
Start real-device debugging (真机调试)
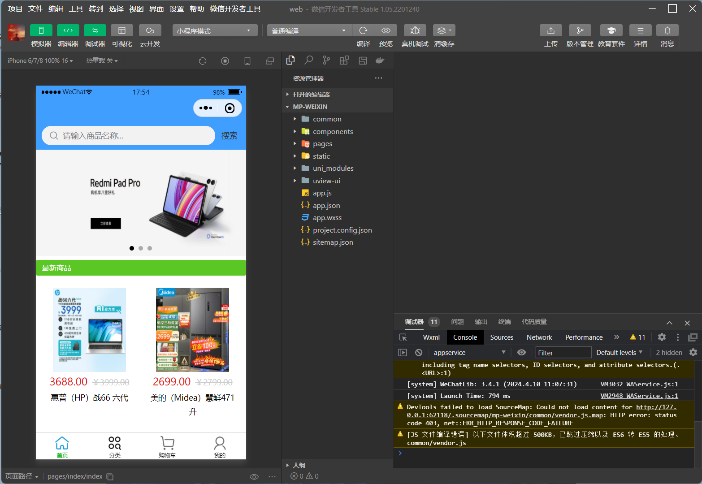coord(415,30)
